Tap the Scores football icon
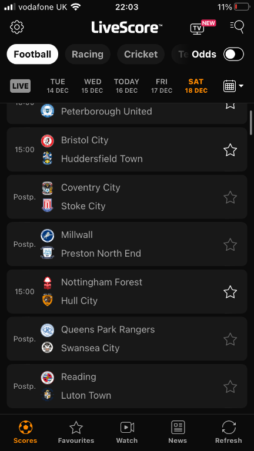 tap(26, 428)
